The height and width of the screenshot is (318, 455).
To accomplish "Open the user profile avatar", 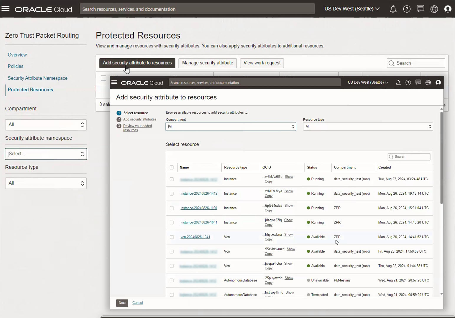I will 448,9.
